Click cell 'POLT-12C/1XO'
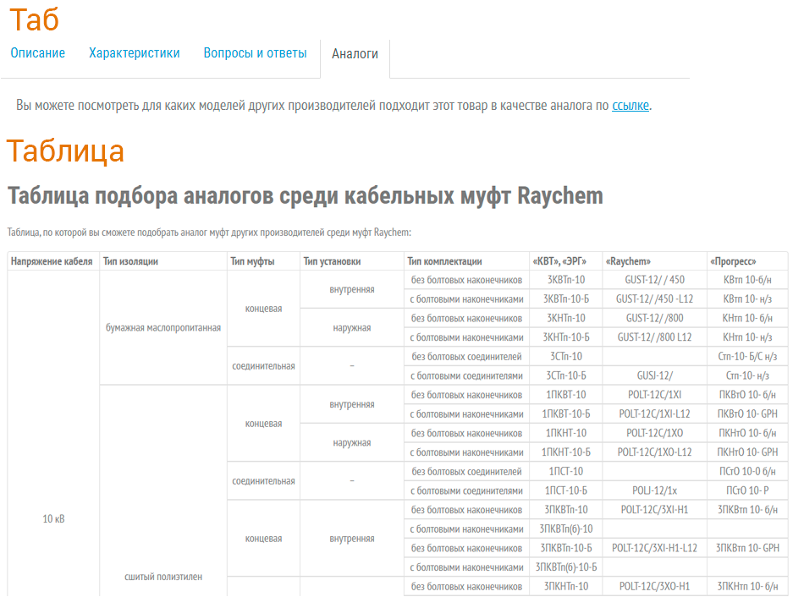The height and width of the screenshot is (597, 793). 654,433
